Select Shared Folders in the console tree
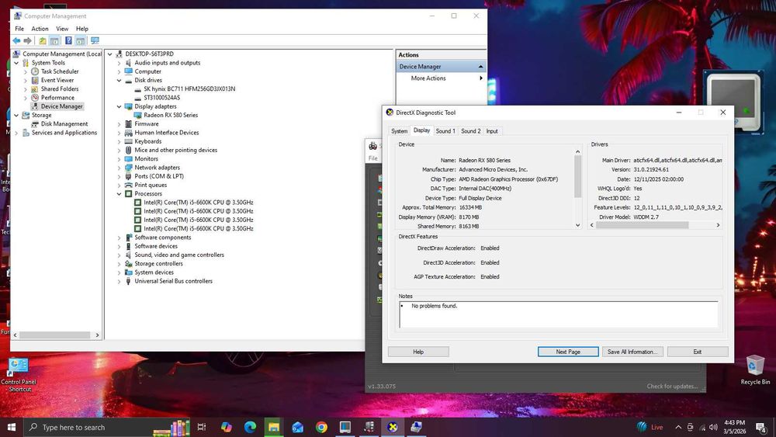776x437 pixels. pyautogui.click(x=60, y=89)
